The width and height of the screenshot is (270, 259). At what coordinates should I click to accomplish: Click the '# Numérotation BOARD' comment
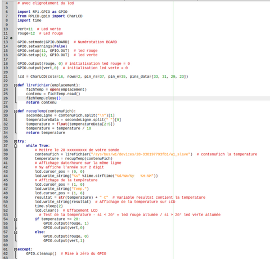click(95, 42)
